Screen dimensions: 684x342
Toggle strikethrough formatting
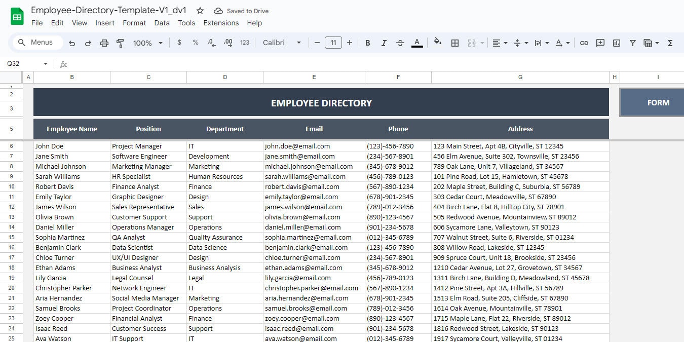tap(400, 43)
